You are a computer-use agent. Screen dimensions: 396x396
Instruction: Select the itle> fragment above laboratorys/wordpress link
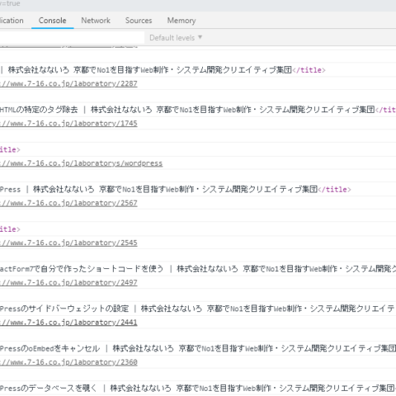[x=10, y=150]
